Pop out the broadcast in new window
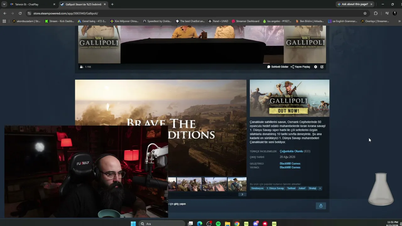This screenshot has height=226, width=402. tap(322, 67)
